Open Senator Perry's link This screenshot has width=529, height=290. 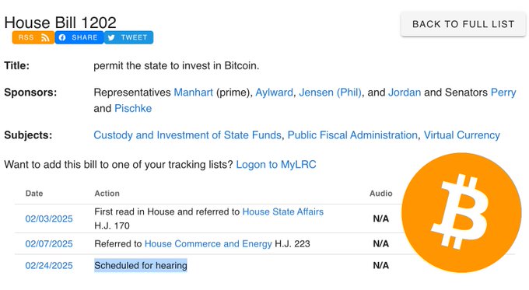point(503,93)
